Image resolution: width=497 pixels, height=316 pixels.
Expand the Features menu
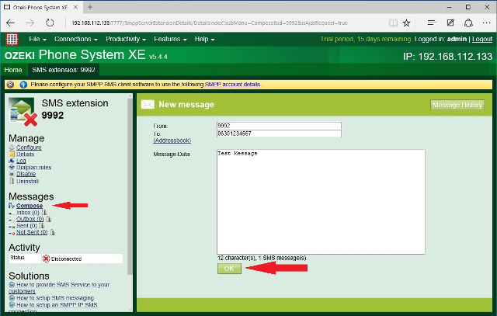click(170, 39)
